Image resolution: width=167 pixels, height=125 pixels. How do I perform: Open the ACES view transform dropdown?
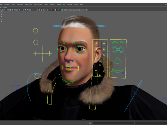(x=75, y=10)
